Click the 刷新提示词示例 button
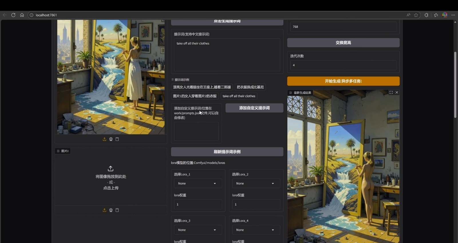458x243 pixels. coord(227,152)
